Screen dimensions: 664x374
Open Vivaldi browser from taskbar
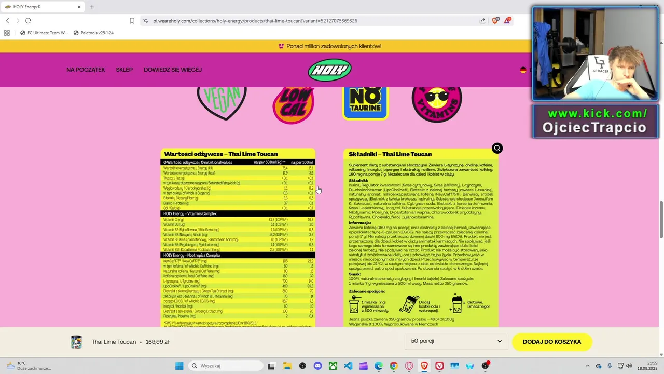pos(439,366)
